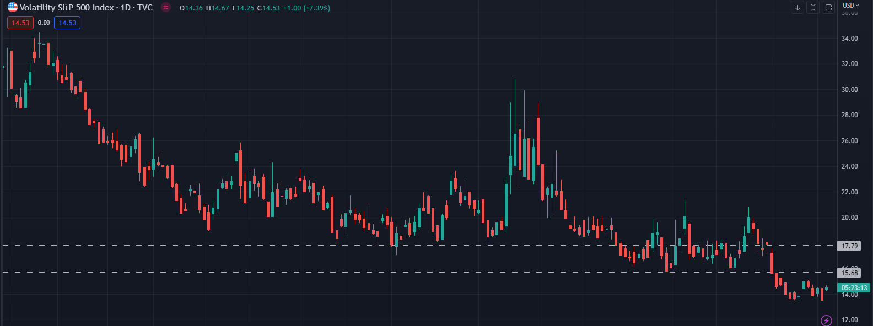Click the O14.36 open value
The image size is (873, 326).
[x=191, y=8]
